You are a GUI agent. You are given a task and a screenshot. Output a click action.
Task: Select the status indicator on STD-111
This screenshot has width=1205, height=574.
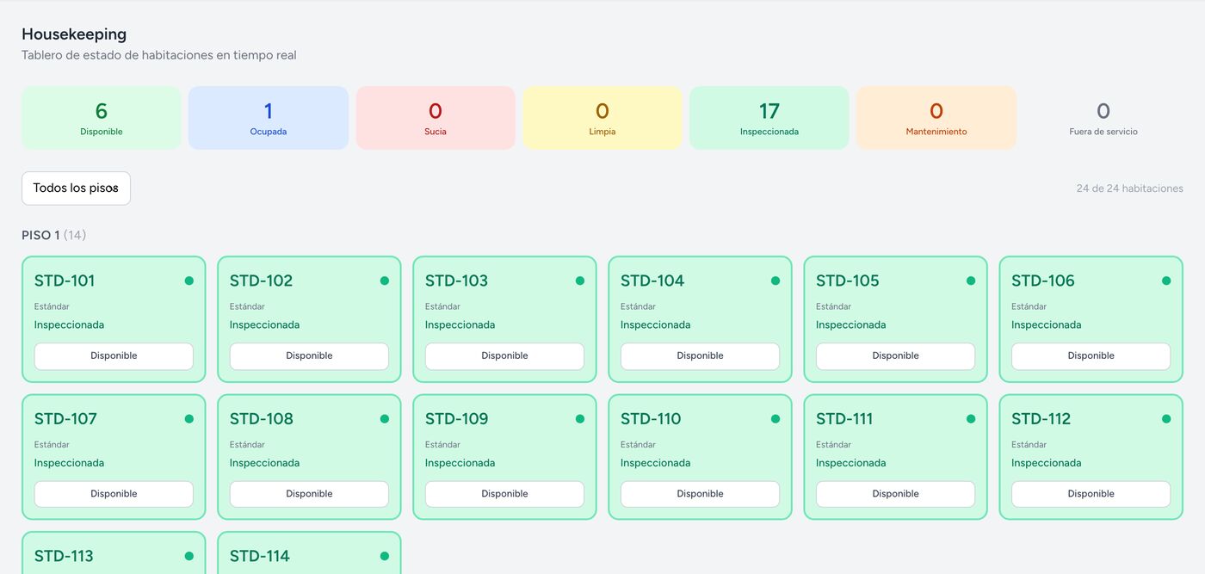[971, 419]
